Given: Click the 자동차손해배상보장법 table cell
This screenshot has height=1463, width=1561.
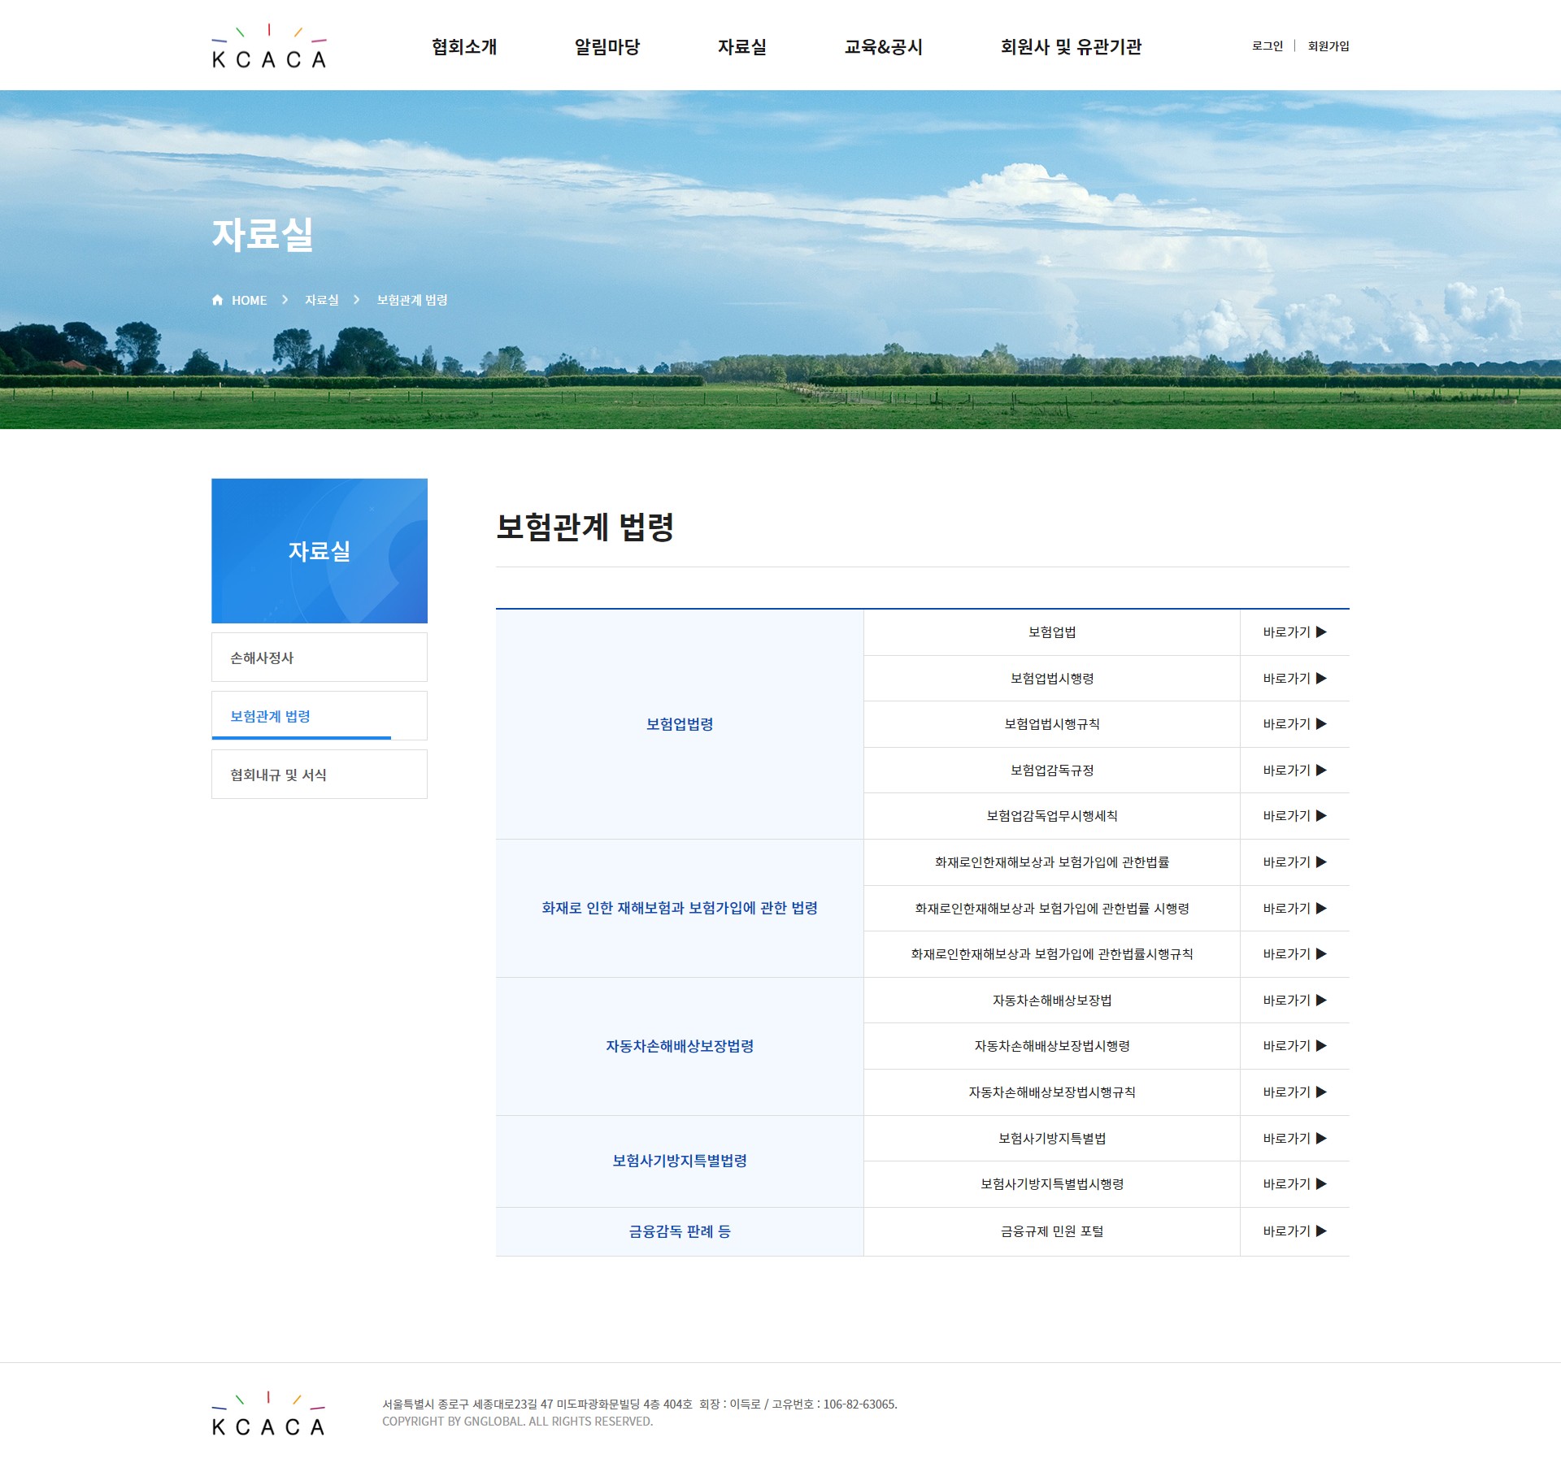Looking at the screenshot, I should pyautogui.click(x=1052, y=1001).
